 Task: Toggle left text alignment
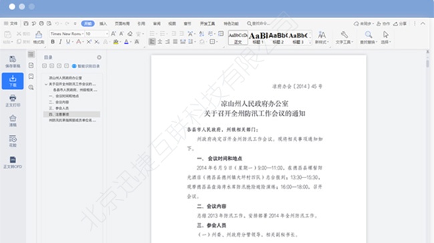point(152,42)
